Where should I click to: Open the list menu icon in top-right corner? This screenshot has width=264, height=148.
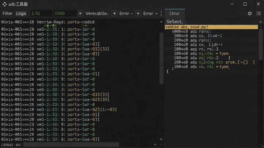coord(259,13)
